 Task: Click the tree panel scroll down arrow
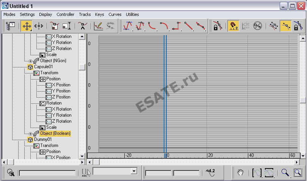pyautogui.click(x=82, y=156)
